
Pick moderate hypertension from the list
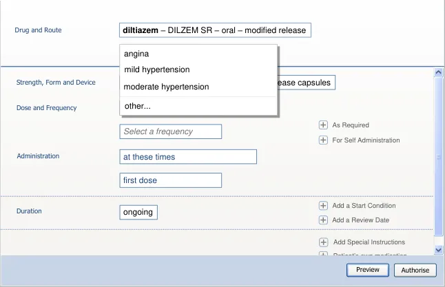pyautogui.click(x=166, y=87)
